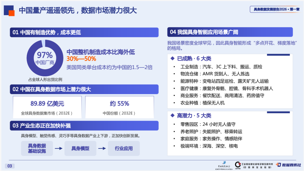This screenshot has width=304, height=171.
Task: Click arrow between 具身数据基础设施 and 具身模型
Action: click(x=59, y=148)
